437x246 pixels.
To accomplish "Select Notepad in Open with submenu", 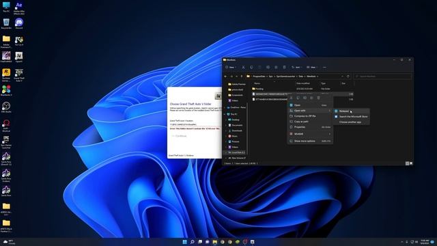I will (351, 111).
